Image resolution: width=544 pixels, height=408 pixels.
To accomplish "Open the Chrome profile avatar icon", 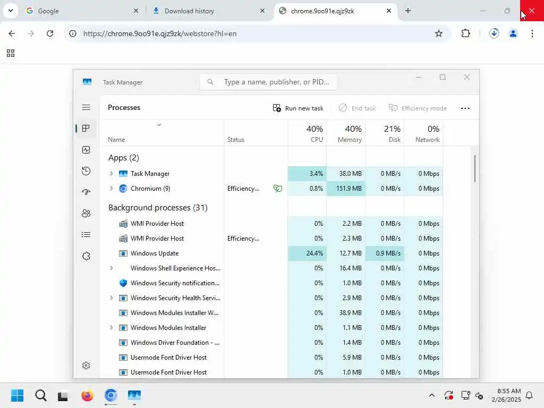I will tap(513, 33).
